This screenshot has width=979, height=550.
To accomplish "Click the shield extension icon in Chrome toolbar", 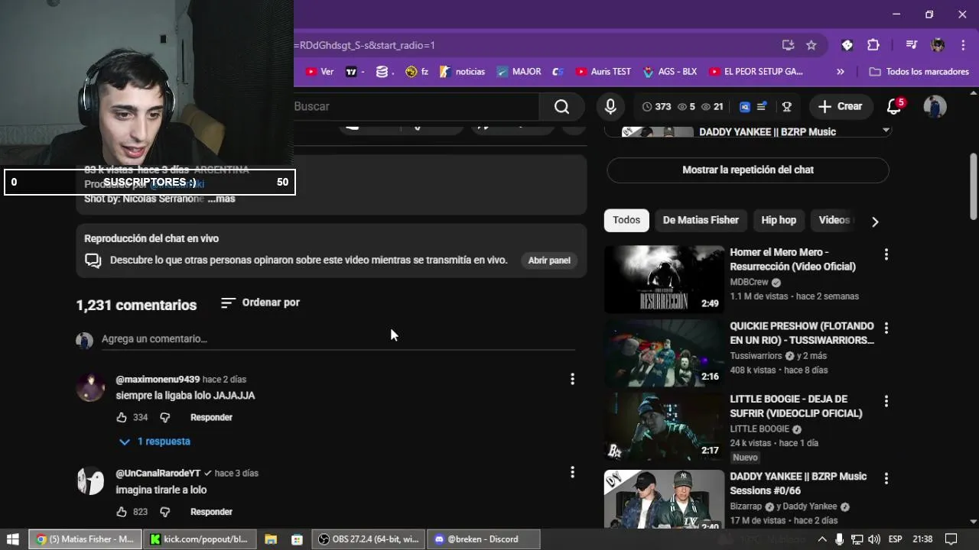I will (847, 45).
